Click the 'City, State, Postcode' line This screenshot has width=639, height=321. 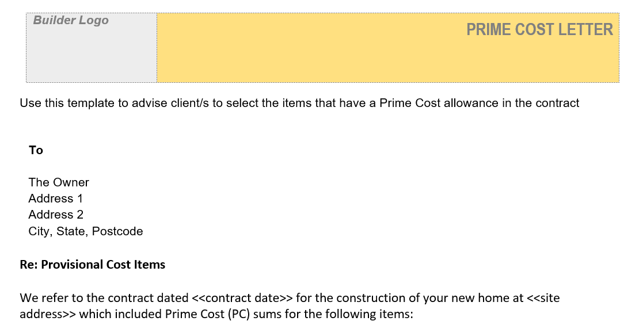coord(86,231)
